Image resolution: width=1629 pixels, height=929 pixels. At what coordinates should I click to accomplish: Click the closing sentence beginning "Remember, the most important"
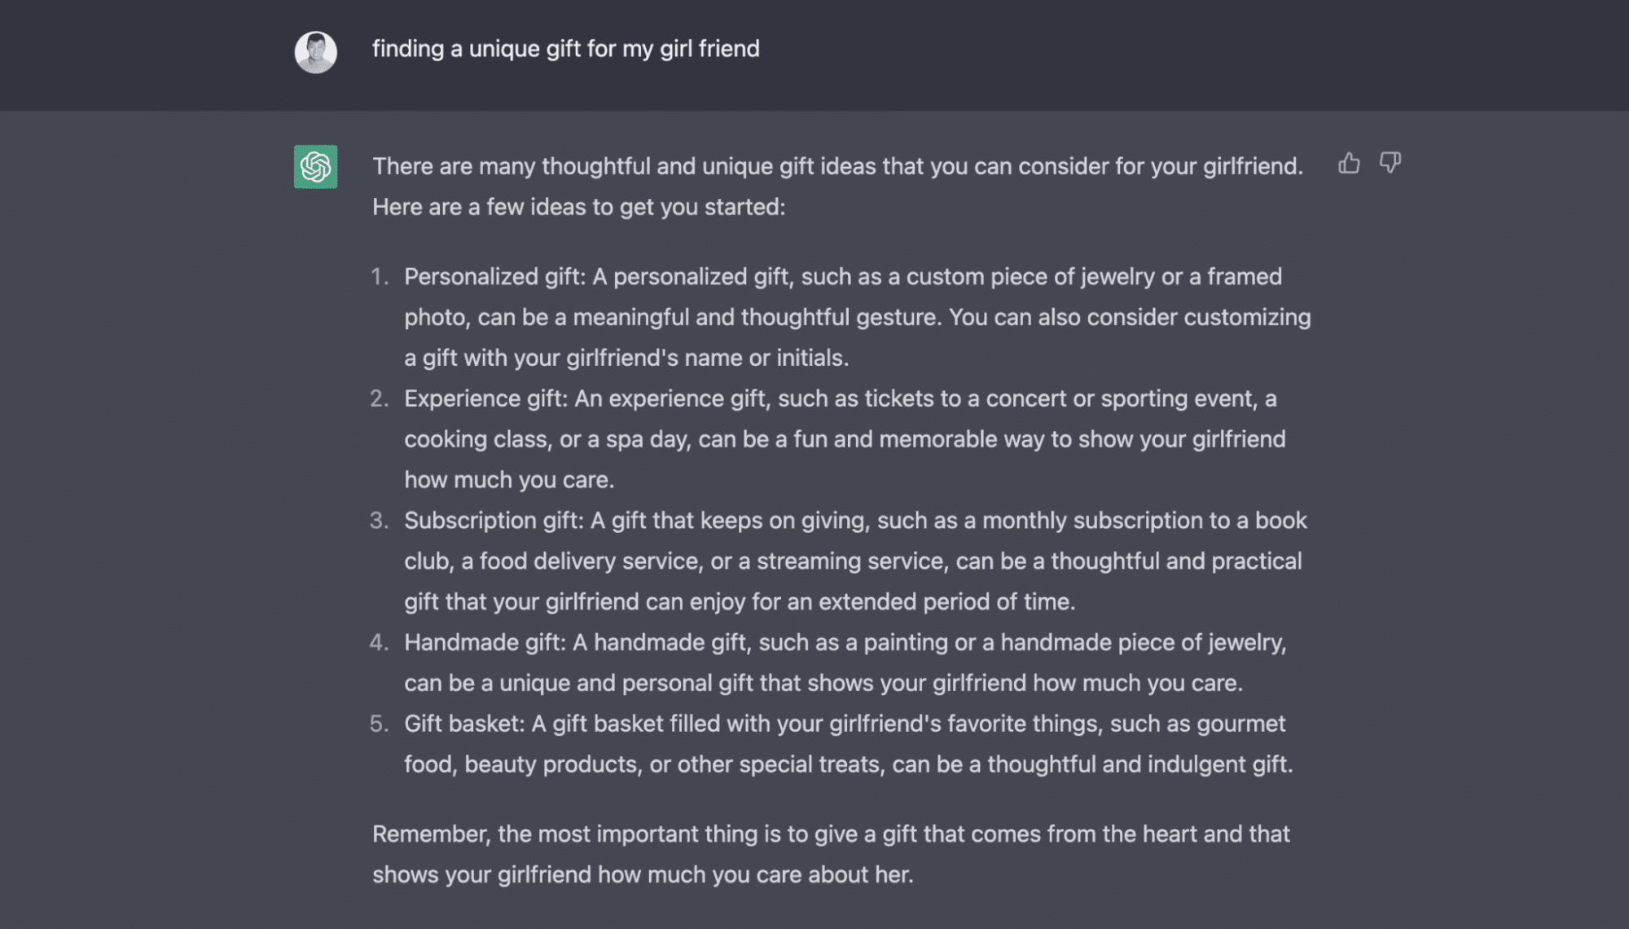click(x=831, y=834)
